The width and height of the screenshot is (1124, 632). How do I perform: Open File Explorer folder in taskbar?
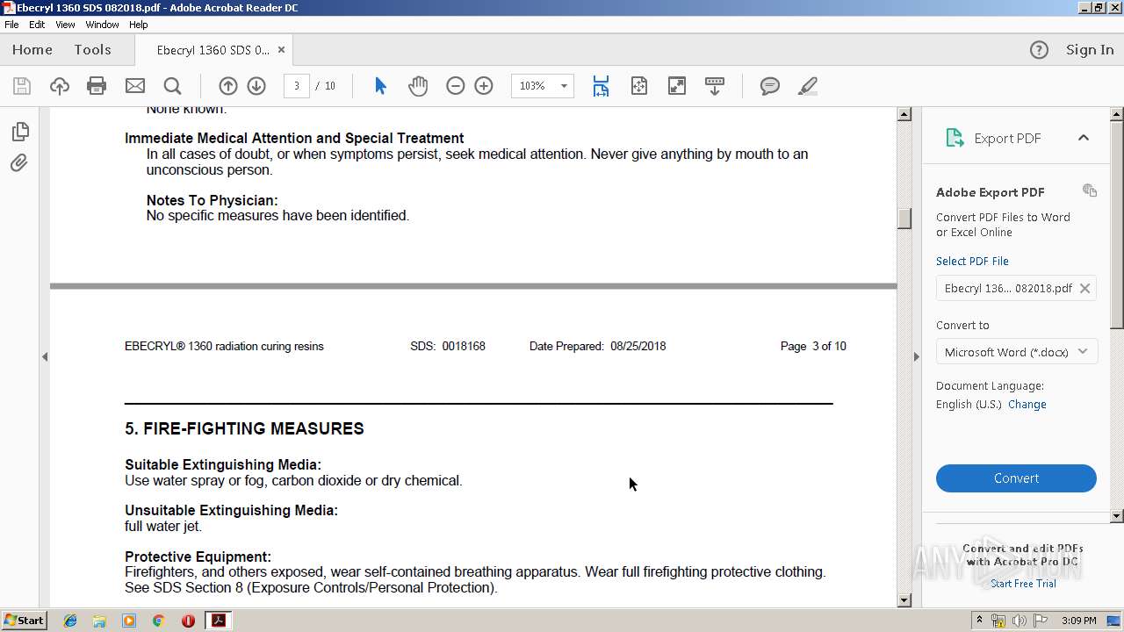click(x=99, y=621)
